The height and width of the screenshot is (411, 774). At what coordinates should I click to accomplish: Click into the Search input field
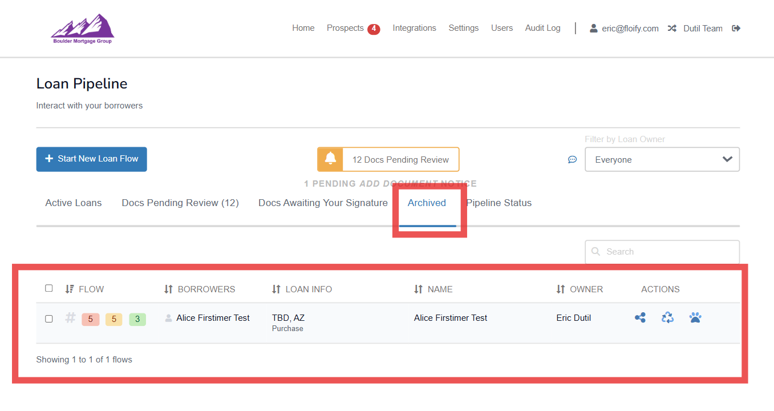(667, 252)
